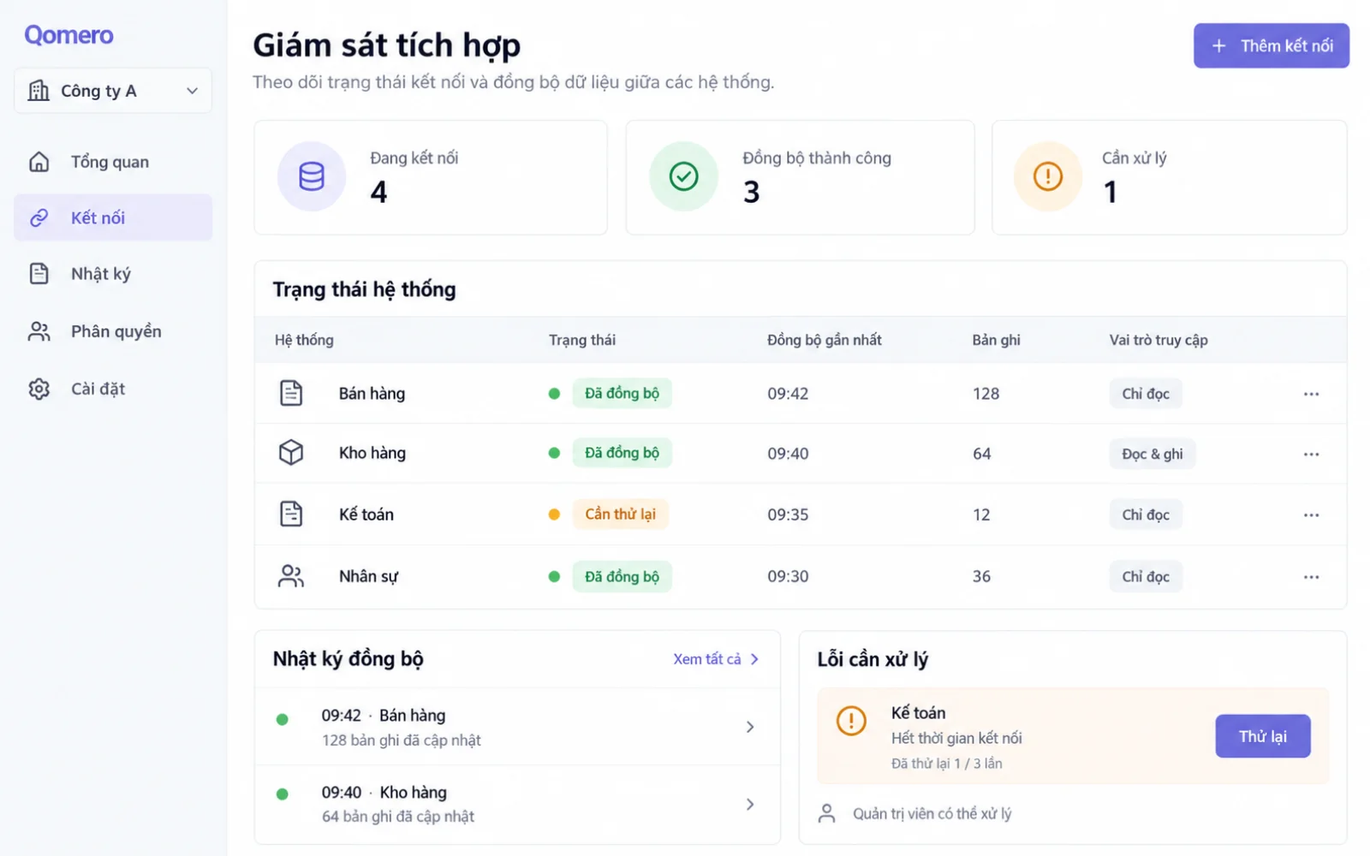The width and height of the screenshot is (1370, 856).
Task: Click the Hệ thống column header
Action: click(x=304, y=340)
